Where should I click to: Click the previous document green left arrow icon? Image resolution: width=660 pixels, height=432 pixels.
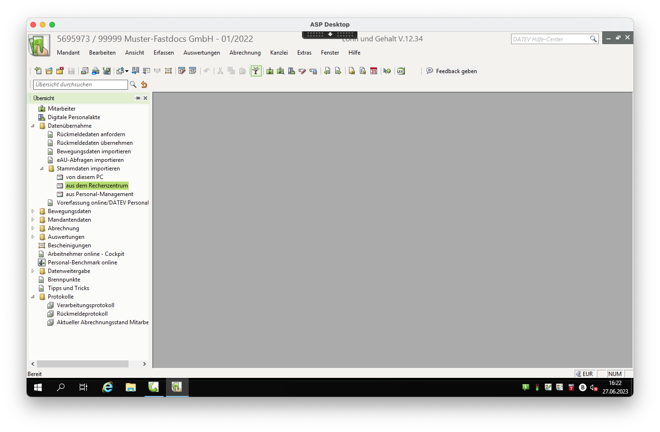pyautogui.click(x=327, y=71)
